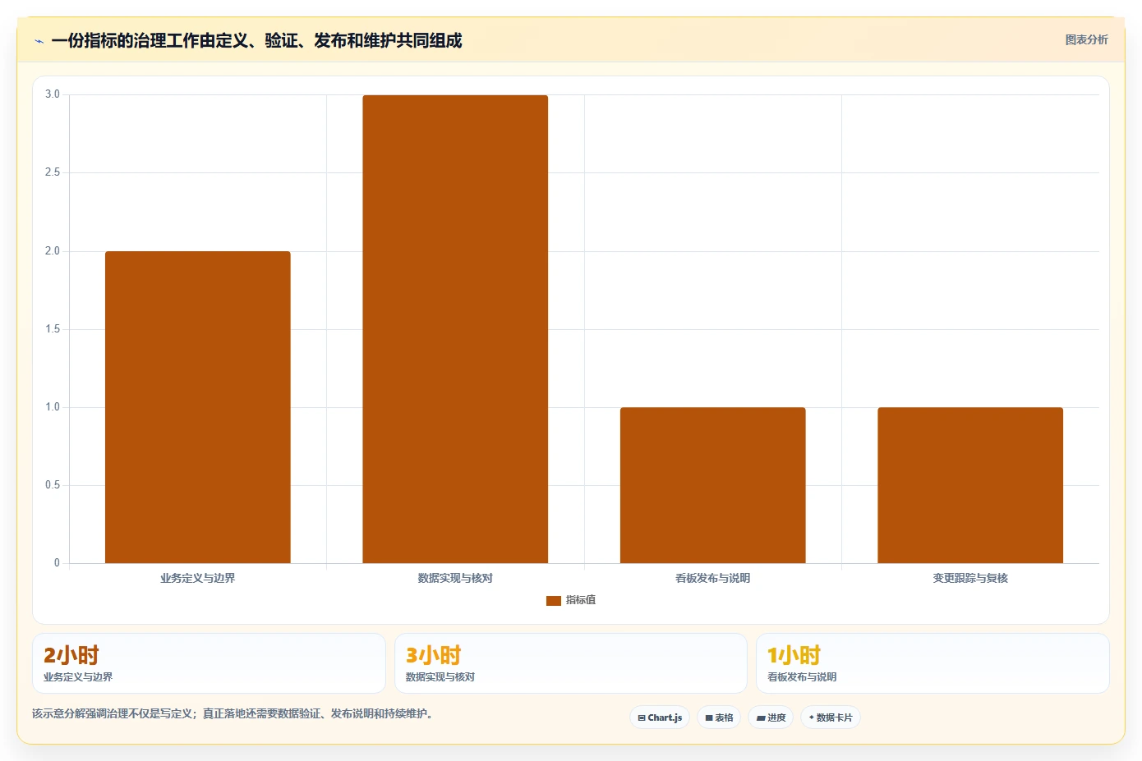Click the 2.5 y-axis value
Image resolution: width=1142 pixels, height=761 pixels.
coord(53,172)
